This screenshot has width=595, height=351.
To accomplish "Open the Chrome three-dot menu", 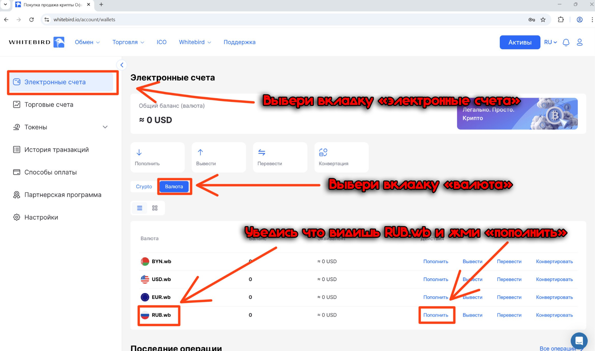I will 592,20.
